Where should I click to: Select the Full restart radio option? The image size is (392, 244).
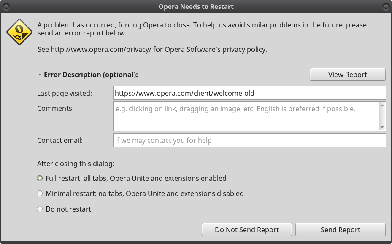pos(40,178)
